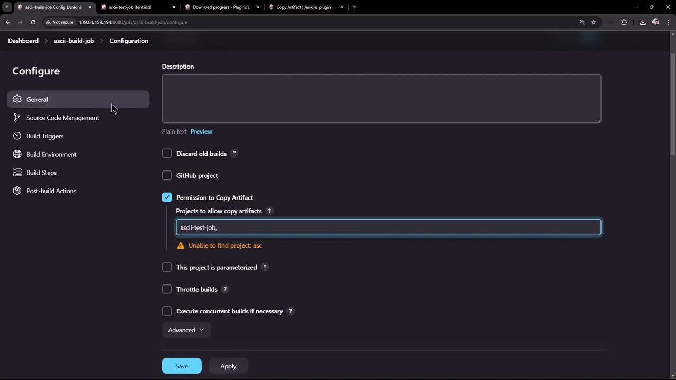Open help for Execute concurrent builds
The width and height of the screenshot is (676, 380).
coord(290,311)
